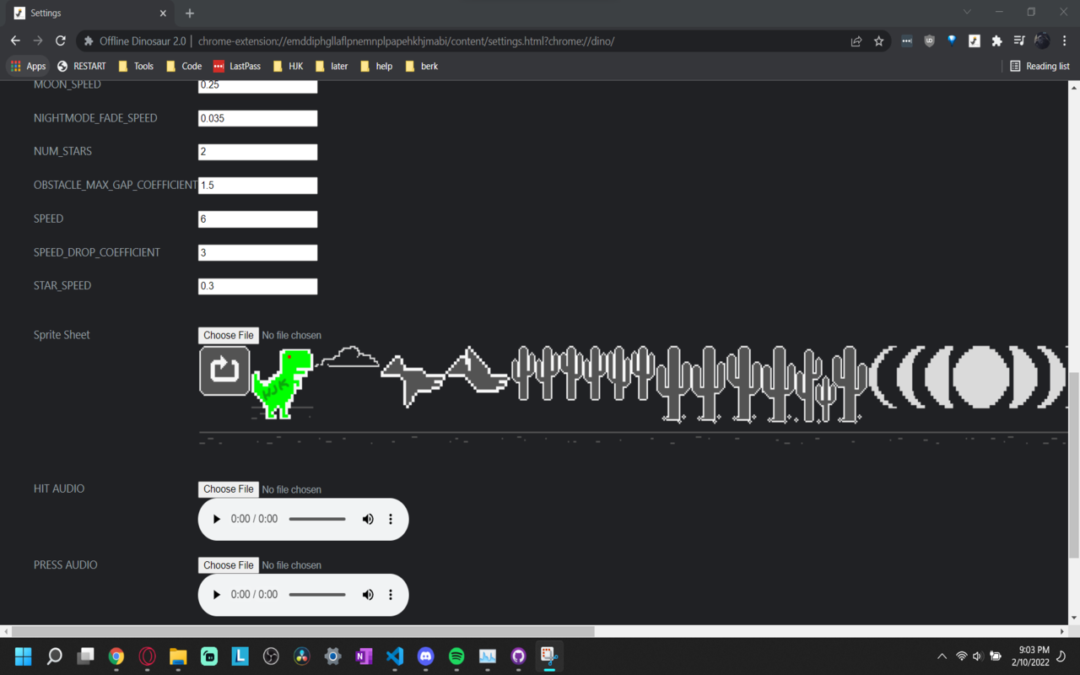Open the Chrome profile avatar
This screenshot has height=675, width=1080.
pyautogui.click(x=1042, y=40)
